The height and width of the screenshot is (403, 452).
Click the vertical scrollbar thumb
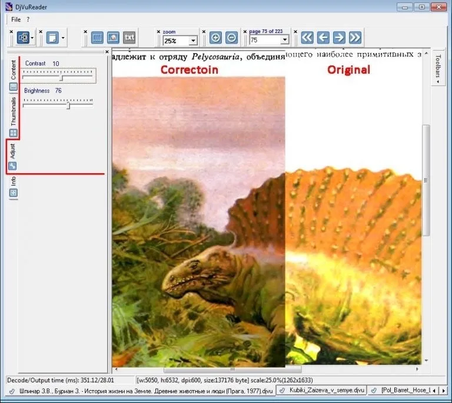426,180
